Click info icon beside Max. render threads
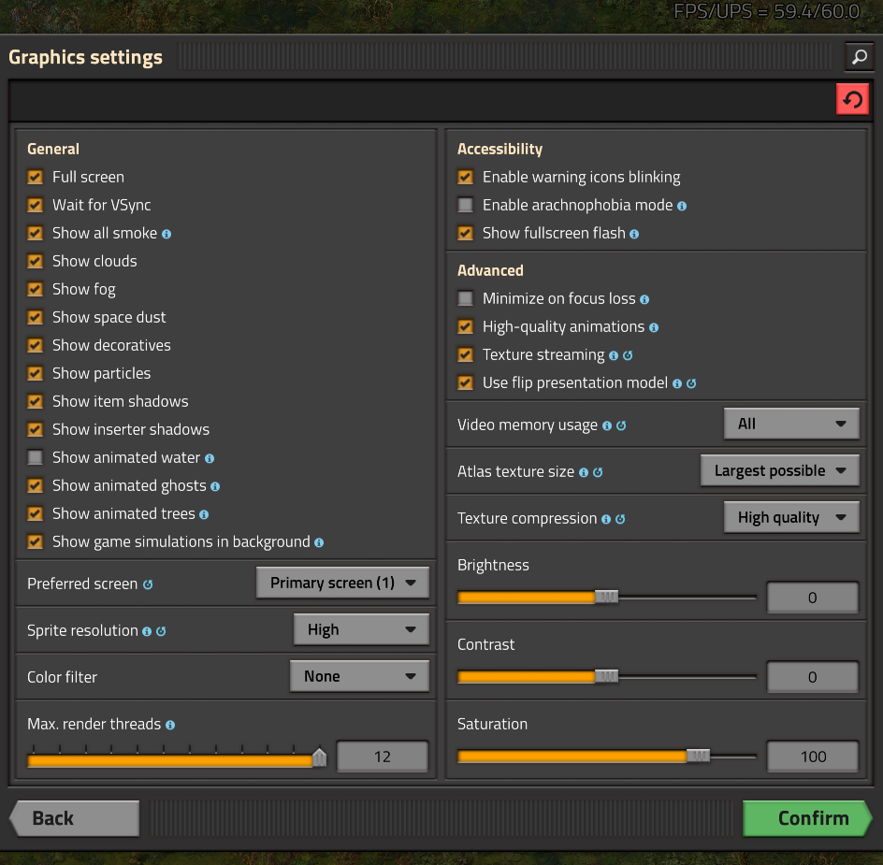The image size is (883, 865). click(170, 726)
